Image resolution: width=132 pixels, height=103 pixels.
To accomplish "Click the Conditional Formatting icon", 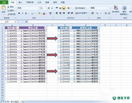I will (x=116, y=8).
